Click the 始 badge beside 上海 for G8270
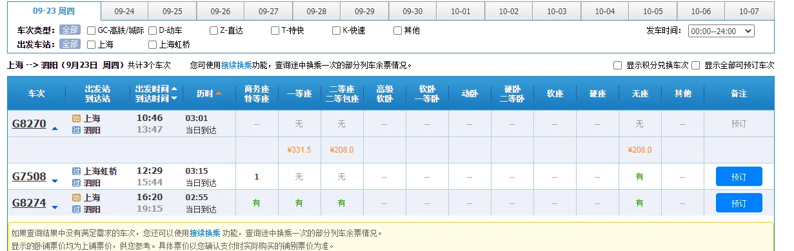 pos(76,118)
